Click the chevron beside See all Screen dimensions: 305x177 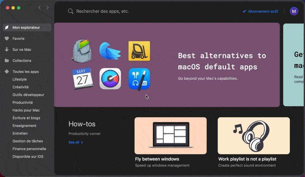(x=82, y=142)
